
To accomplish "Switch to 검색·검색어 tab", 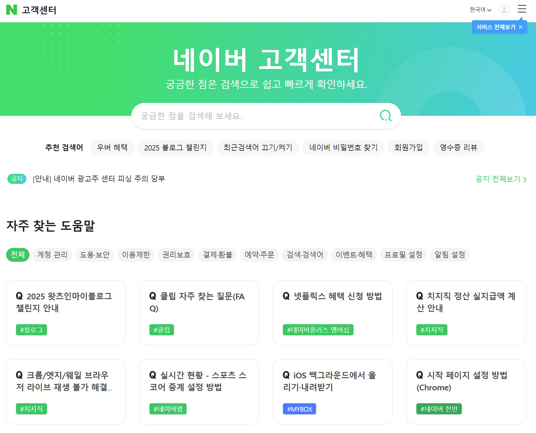I will point(305,255).
